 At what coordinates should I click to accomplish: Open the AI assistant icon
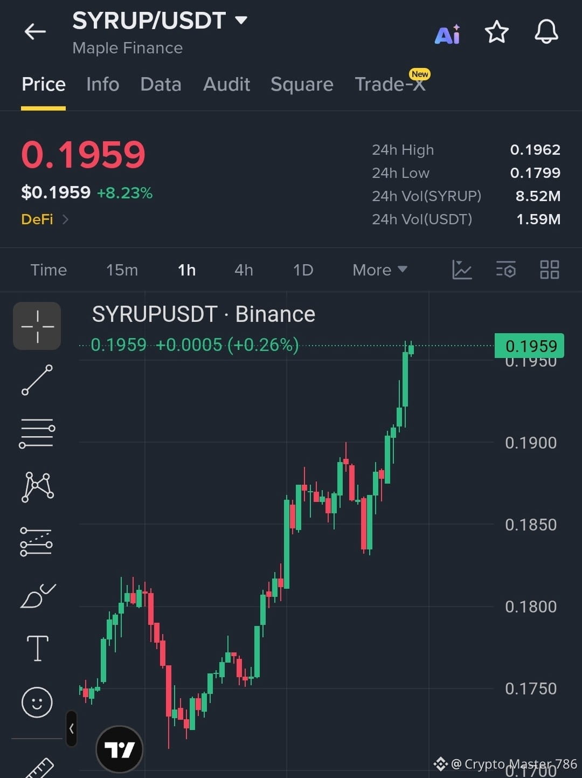click(447, 35)
